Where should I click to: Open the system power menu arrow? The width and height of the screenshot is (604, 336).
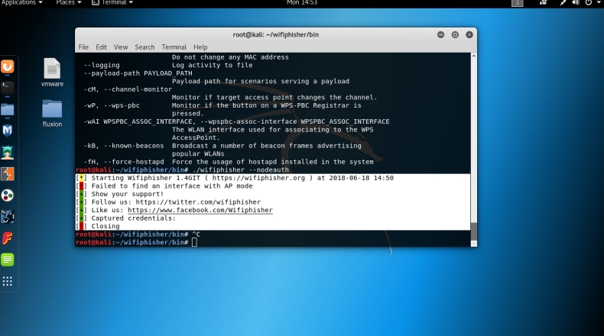tap(598, 3)
